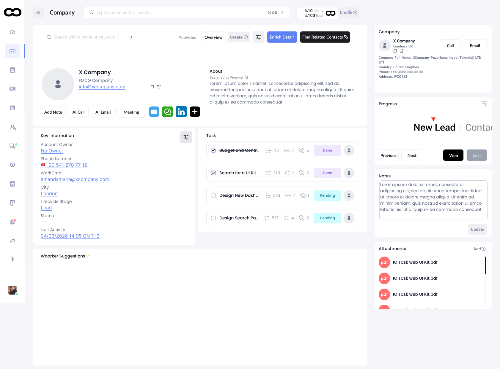Open the dashboard gauge sidebar icon
500x369 pixels.
pos(12,32)
